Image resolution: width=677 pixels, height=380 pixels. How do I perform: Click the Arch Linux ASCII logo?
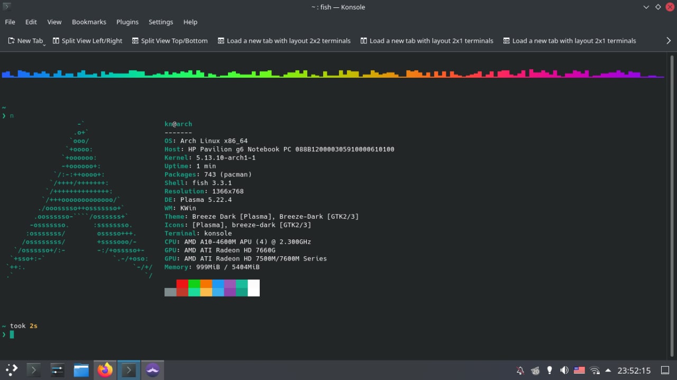point(80,200)
